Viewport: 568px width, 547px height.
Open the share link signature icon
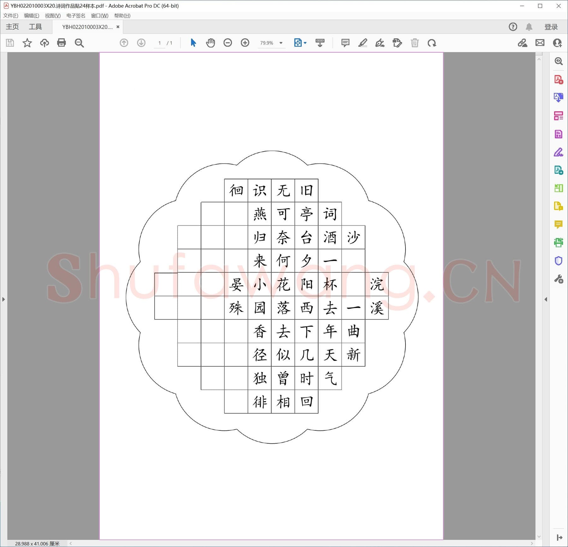point(523,43)
